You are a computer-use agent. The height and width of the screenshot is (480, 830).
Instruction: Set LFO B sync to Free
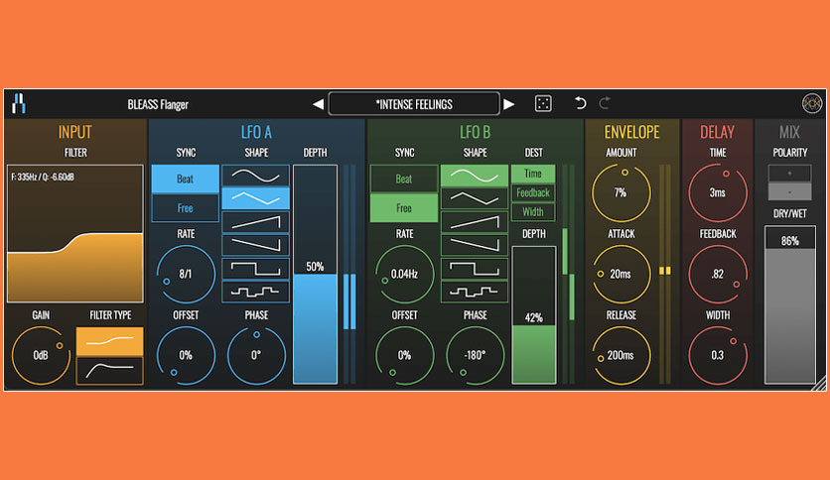coord(404,207)
